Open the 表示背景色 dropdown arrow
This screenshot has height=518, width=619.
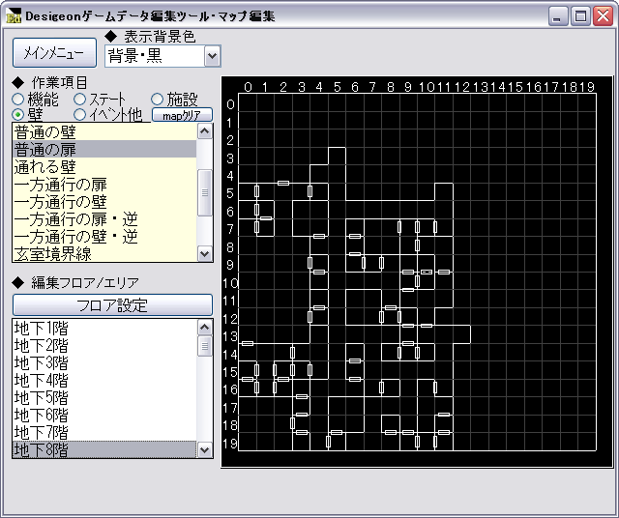(213, 56)
